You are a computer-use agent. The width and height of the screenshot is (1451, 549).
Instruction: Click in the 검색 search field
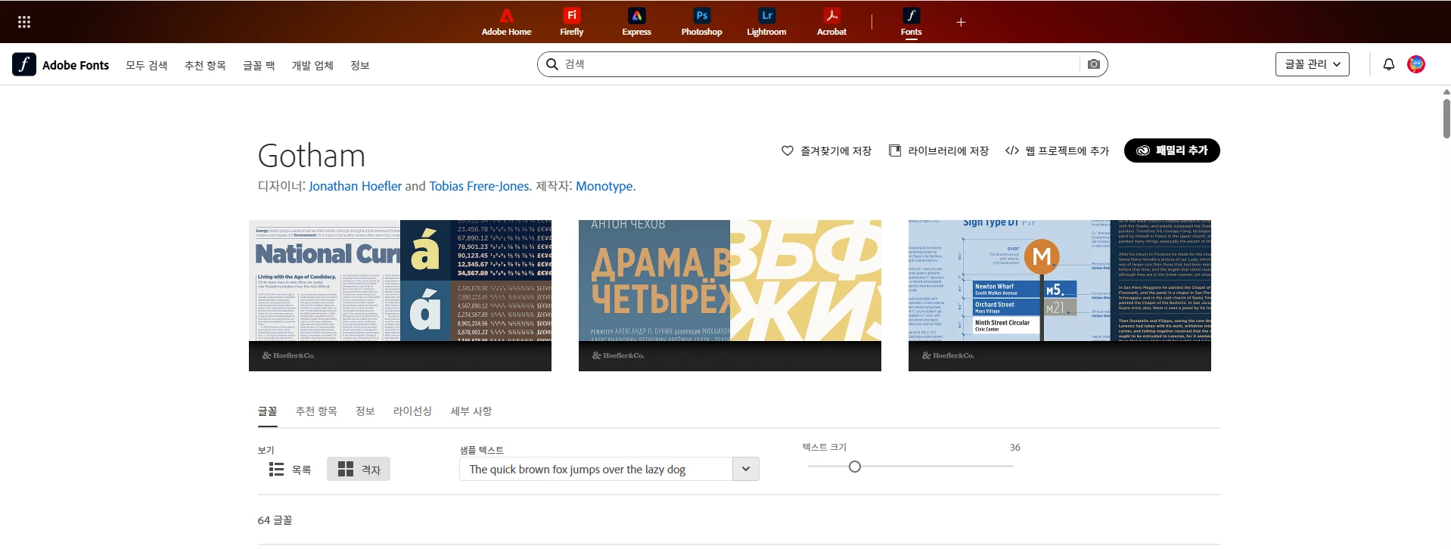click(822, 64)
